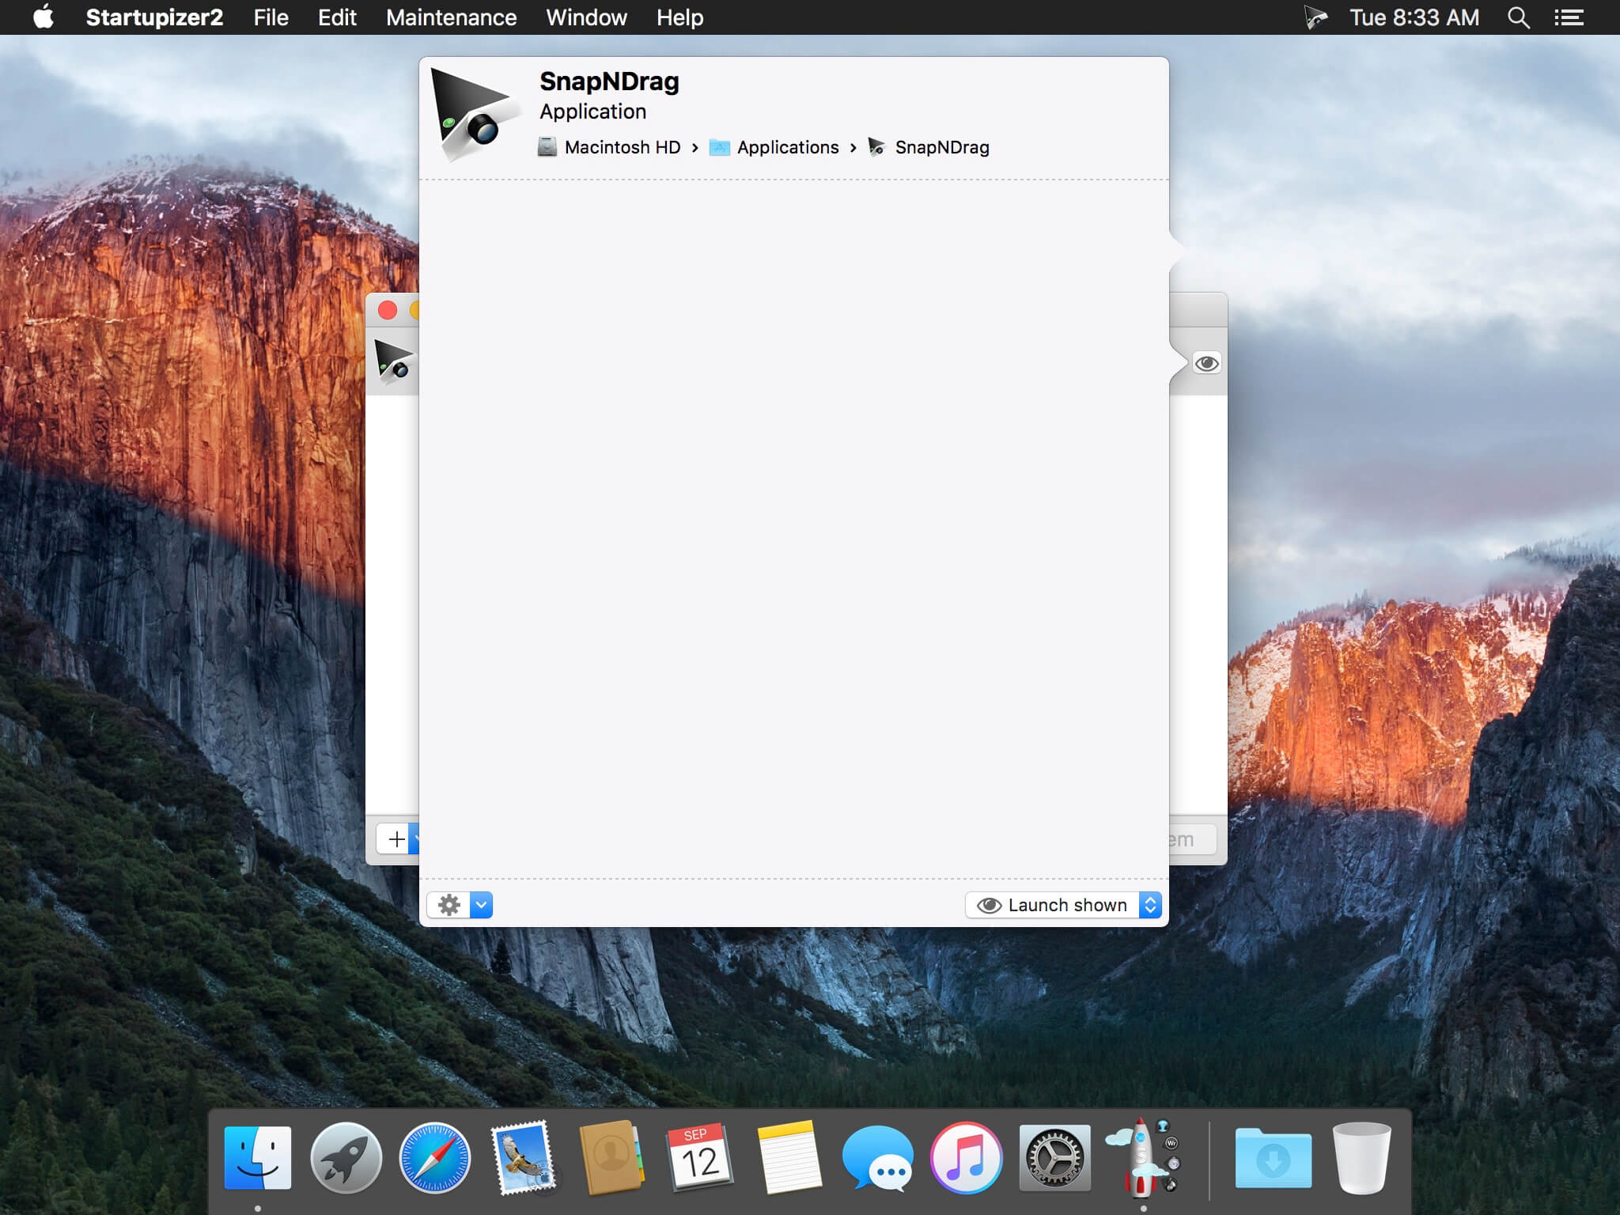Open the Help menu
1620x1215 pixels.
pyautogui.click(x=680, y=17)
